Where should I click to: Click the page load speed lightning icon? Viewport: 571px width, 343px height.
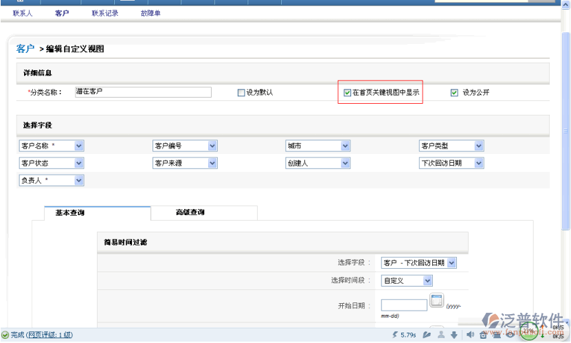pyautogui.click(x=394, y=335)
